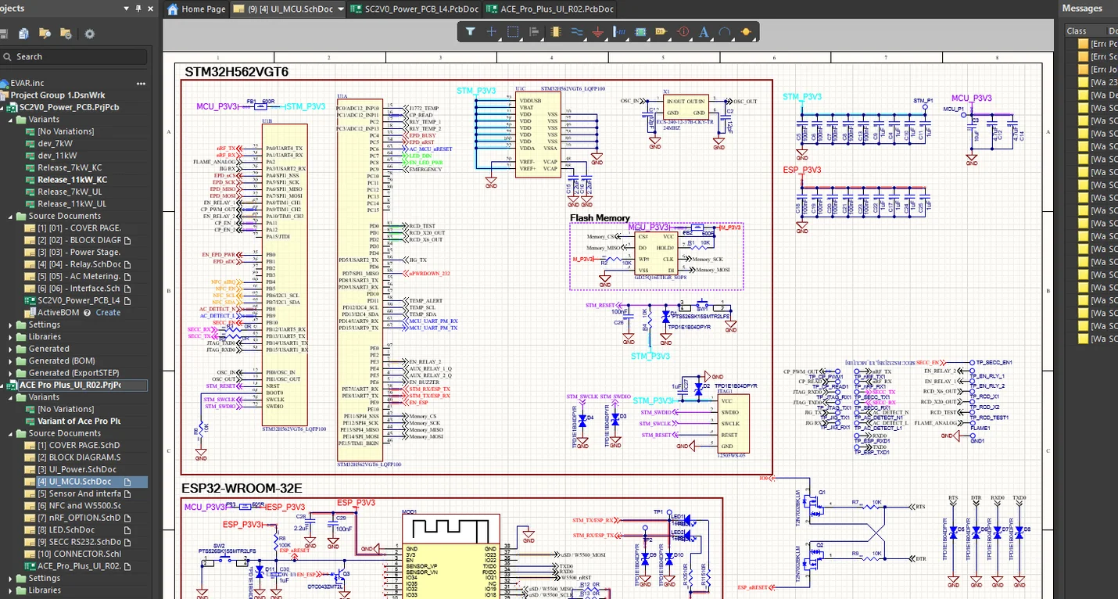
Task: Open the EVAR.inc ellipsis menu
Action: [141, 83]
